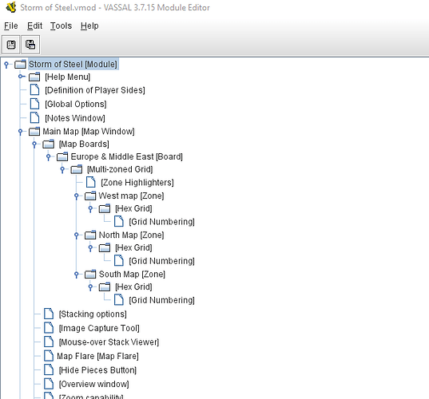Collapse Hex Grid under West map

[x=90, y=209]
